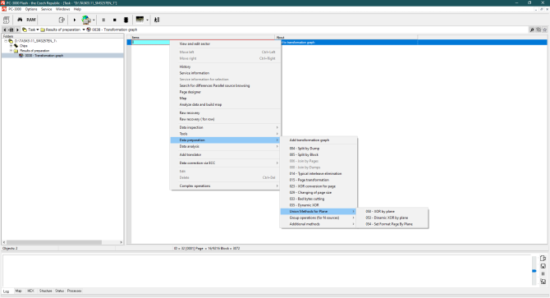Click the last toolbar icon with letter A

[157, 20]
